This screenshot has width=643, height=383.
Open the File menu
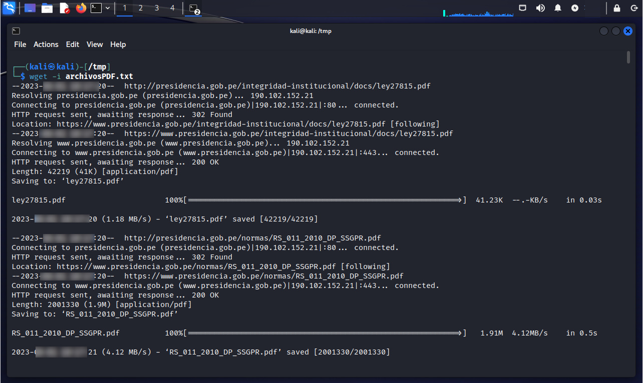coord(20,44)
